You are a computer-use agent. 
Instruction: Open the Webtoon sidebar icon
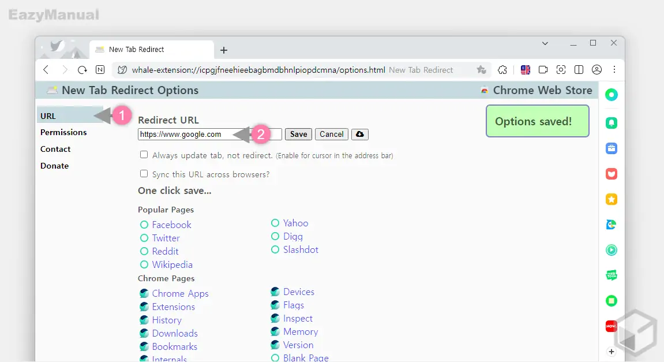pyautogui.click(x=612, y=275)
